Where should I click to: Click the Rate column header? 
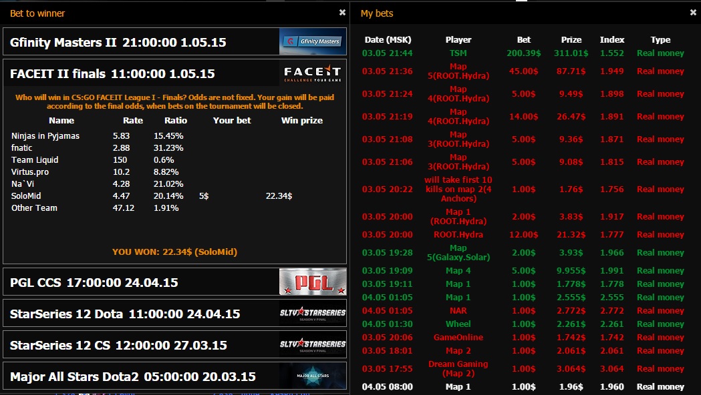click(133, 121)
